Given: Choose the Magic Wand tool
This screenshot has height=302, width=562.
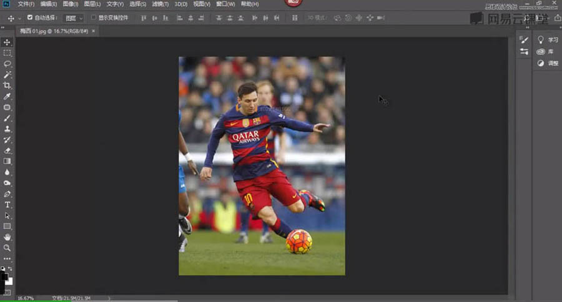Looking at the screenshot, I should click(x=7, y=74).
